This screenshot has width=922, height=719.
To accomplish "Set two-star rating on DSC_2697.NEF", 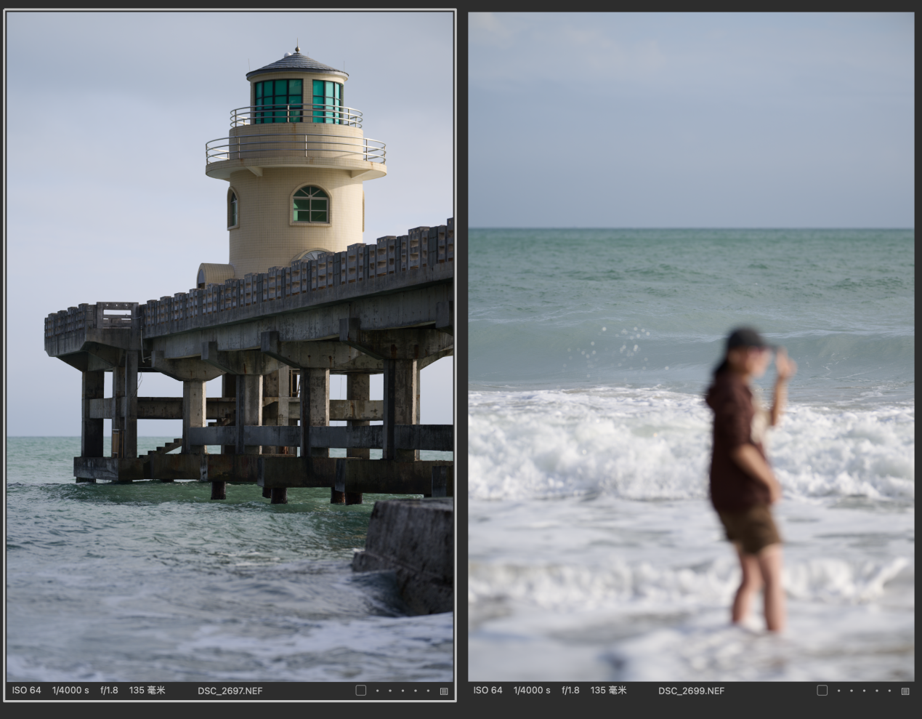I will coord(389,691).
